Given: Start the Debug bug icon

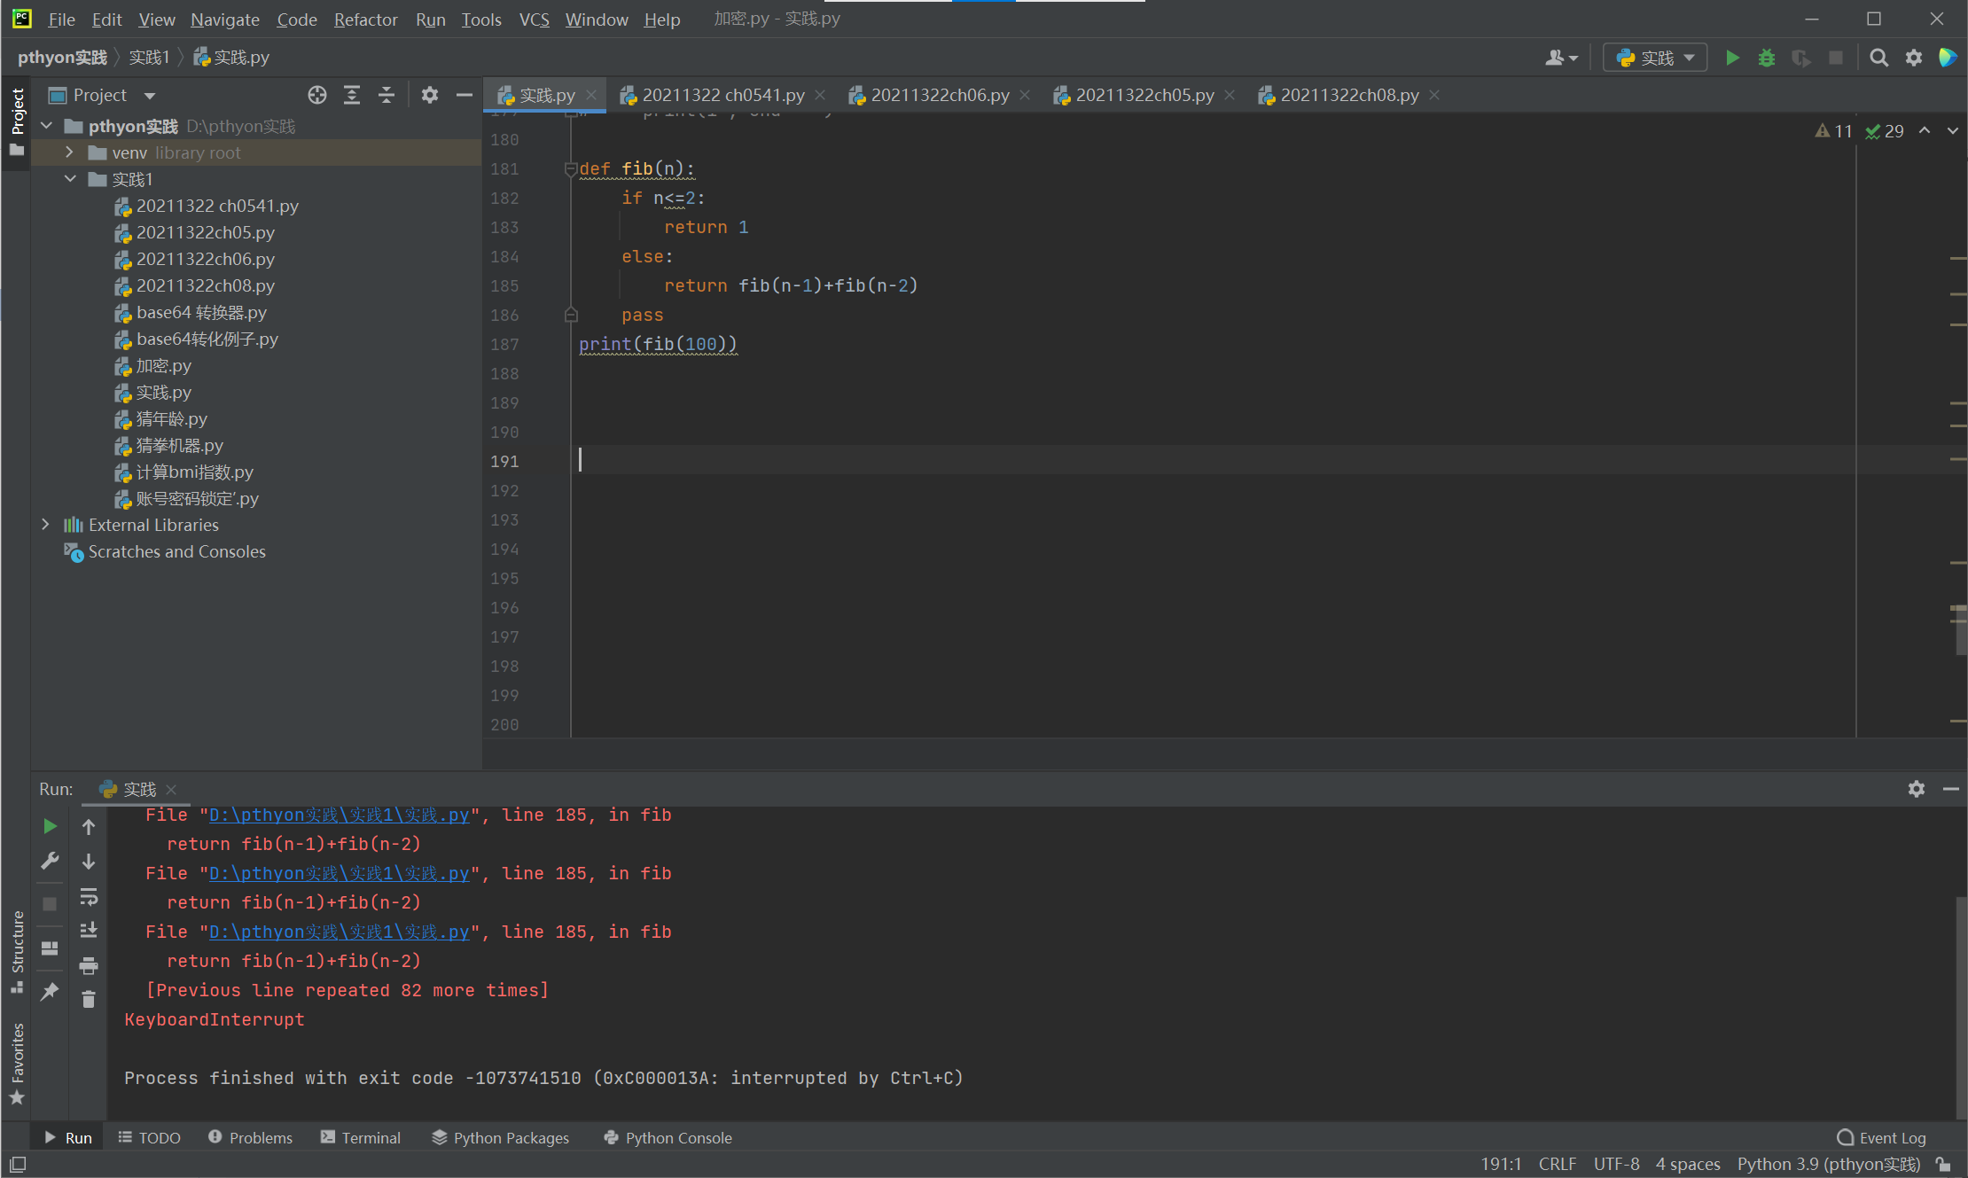Looking at the screenshot, I should [1766, 58].
